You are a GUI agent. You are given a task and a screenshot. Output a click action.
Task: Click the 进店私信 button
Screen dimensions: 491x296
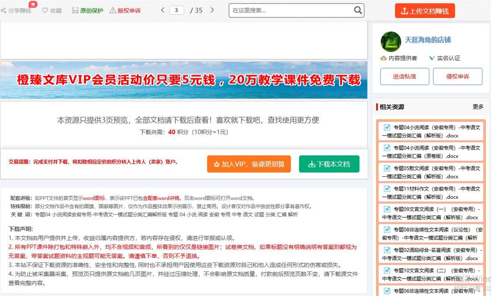[x=404, y=76]
